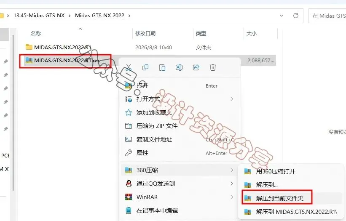Sort by 大小 column header
This screenshot has width=346, height=221.
click(252, 34)
